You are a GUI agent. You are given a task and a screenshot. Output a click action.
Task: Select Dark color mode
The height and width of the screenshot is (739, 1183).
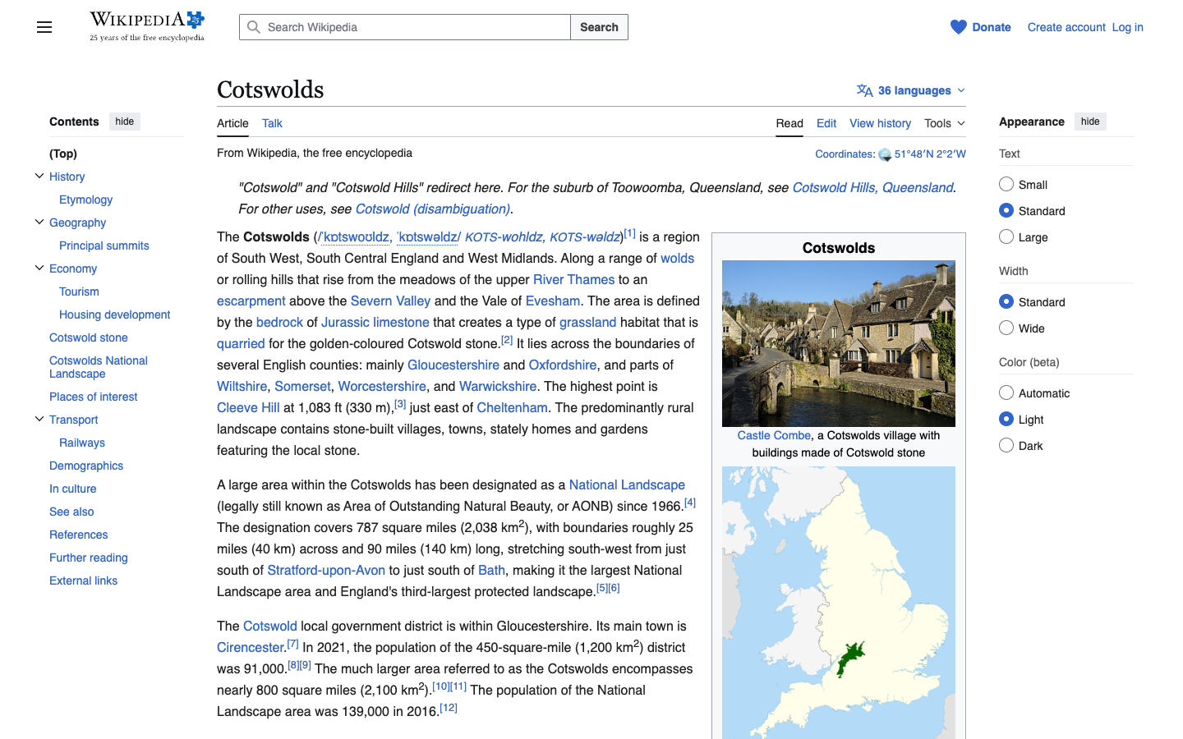[x=1006, y=445]
